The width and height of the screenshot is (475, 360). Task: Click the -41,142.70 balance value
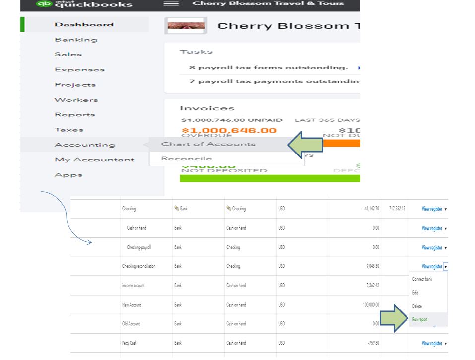(x=371, y=208)
